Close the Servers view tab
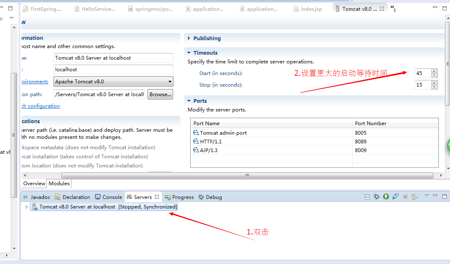This screenshot has width=450, height=264. (x=157, y=197)
